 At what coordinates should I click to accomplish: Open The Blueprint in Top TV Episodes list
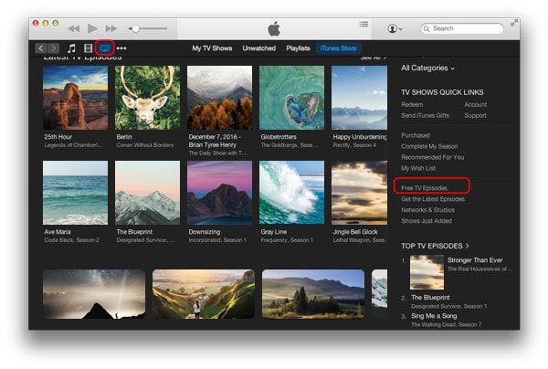click(430, 298)
